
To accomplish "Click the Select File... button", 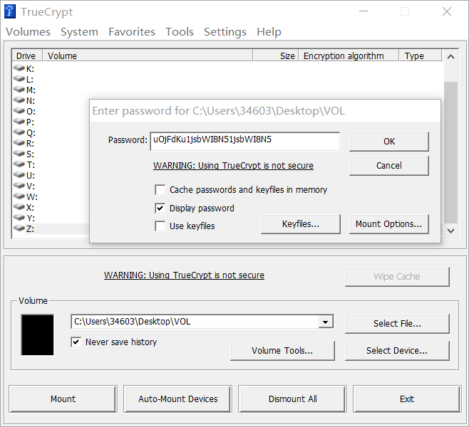I will (397, 324).
